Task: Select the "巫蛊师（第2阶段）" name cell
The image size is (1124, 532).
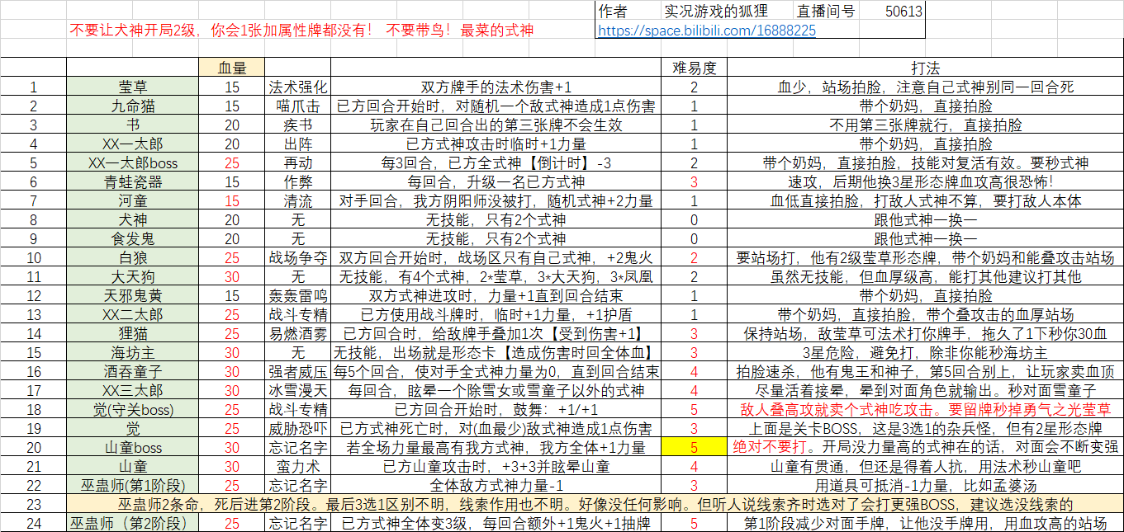Action: (x=133, y=523)
